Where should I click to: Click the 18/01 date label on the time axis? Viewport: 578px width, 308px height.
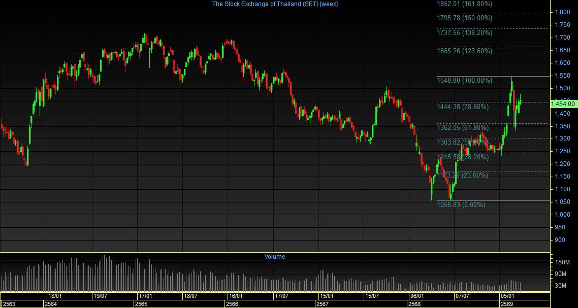tap(55, 296)
